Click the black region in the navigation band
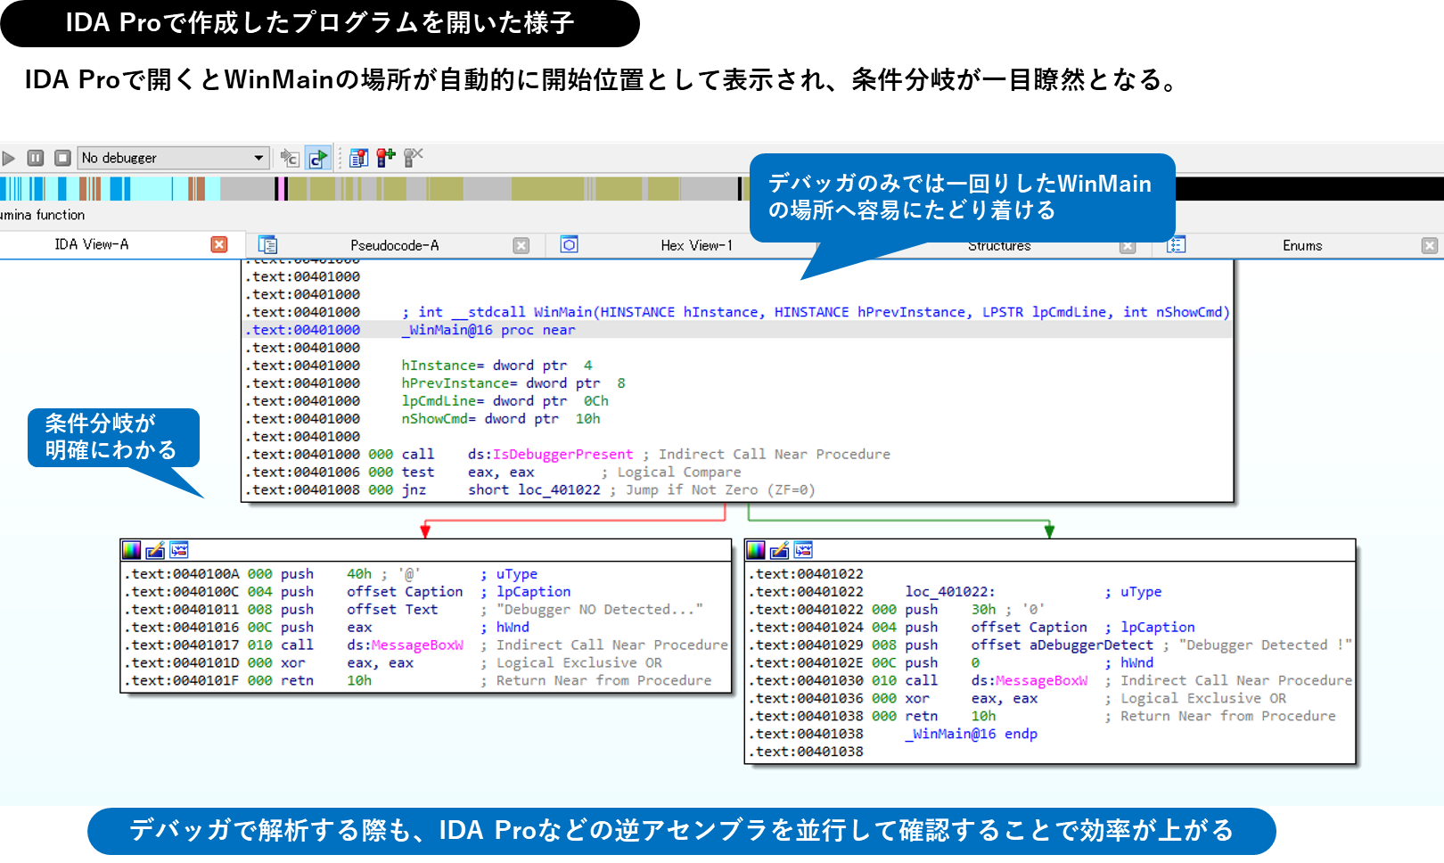The image size is (1444, 863). [1310, 188]
